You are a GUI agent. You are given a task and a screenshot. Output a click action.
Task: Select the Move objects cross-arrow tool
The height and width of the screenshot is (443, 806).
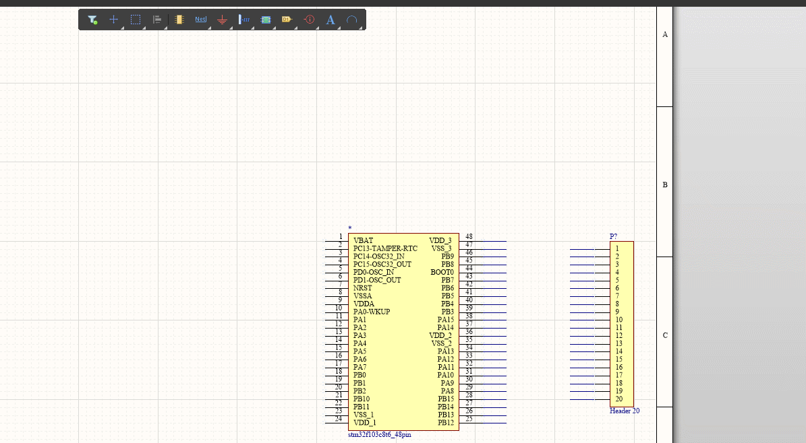113,20
